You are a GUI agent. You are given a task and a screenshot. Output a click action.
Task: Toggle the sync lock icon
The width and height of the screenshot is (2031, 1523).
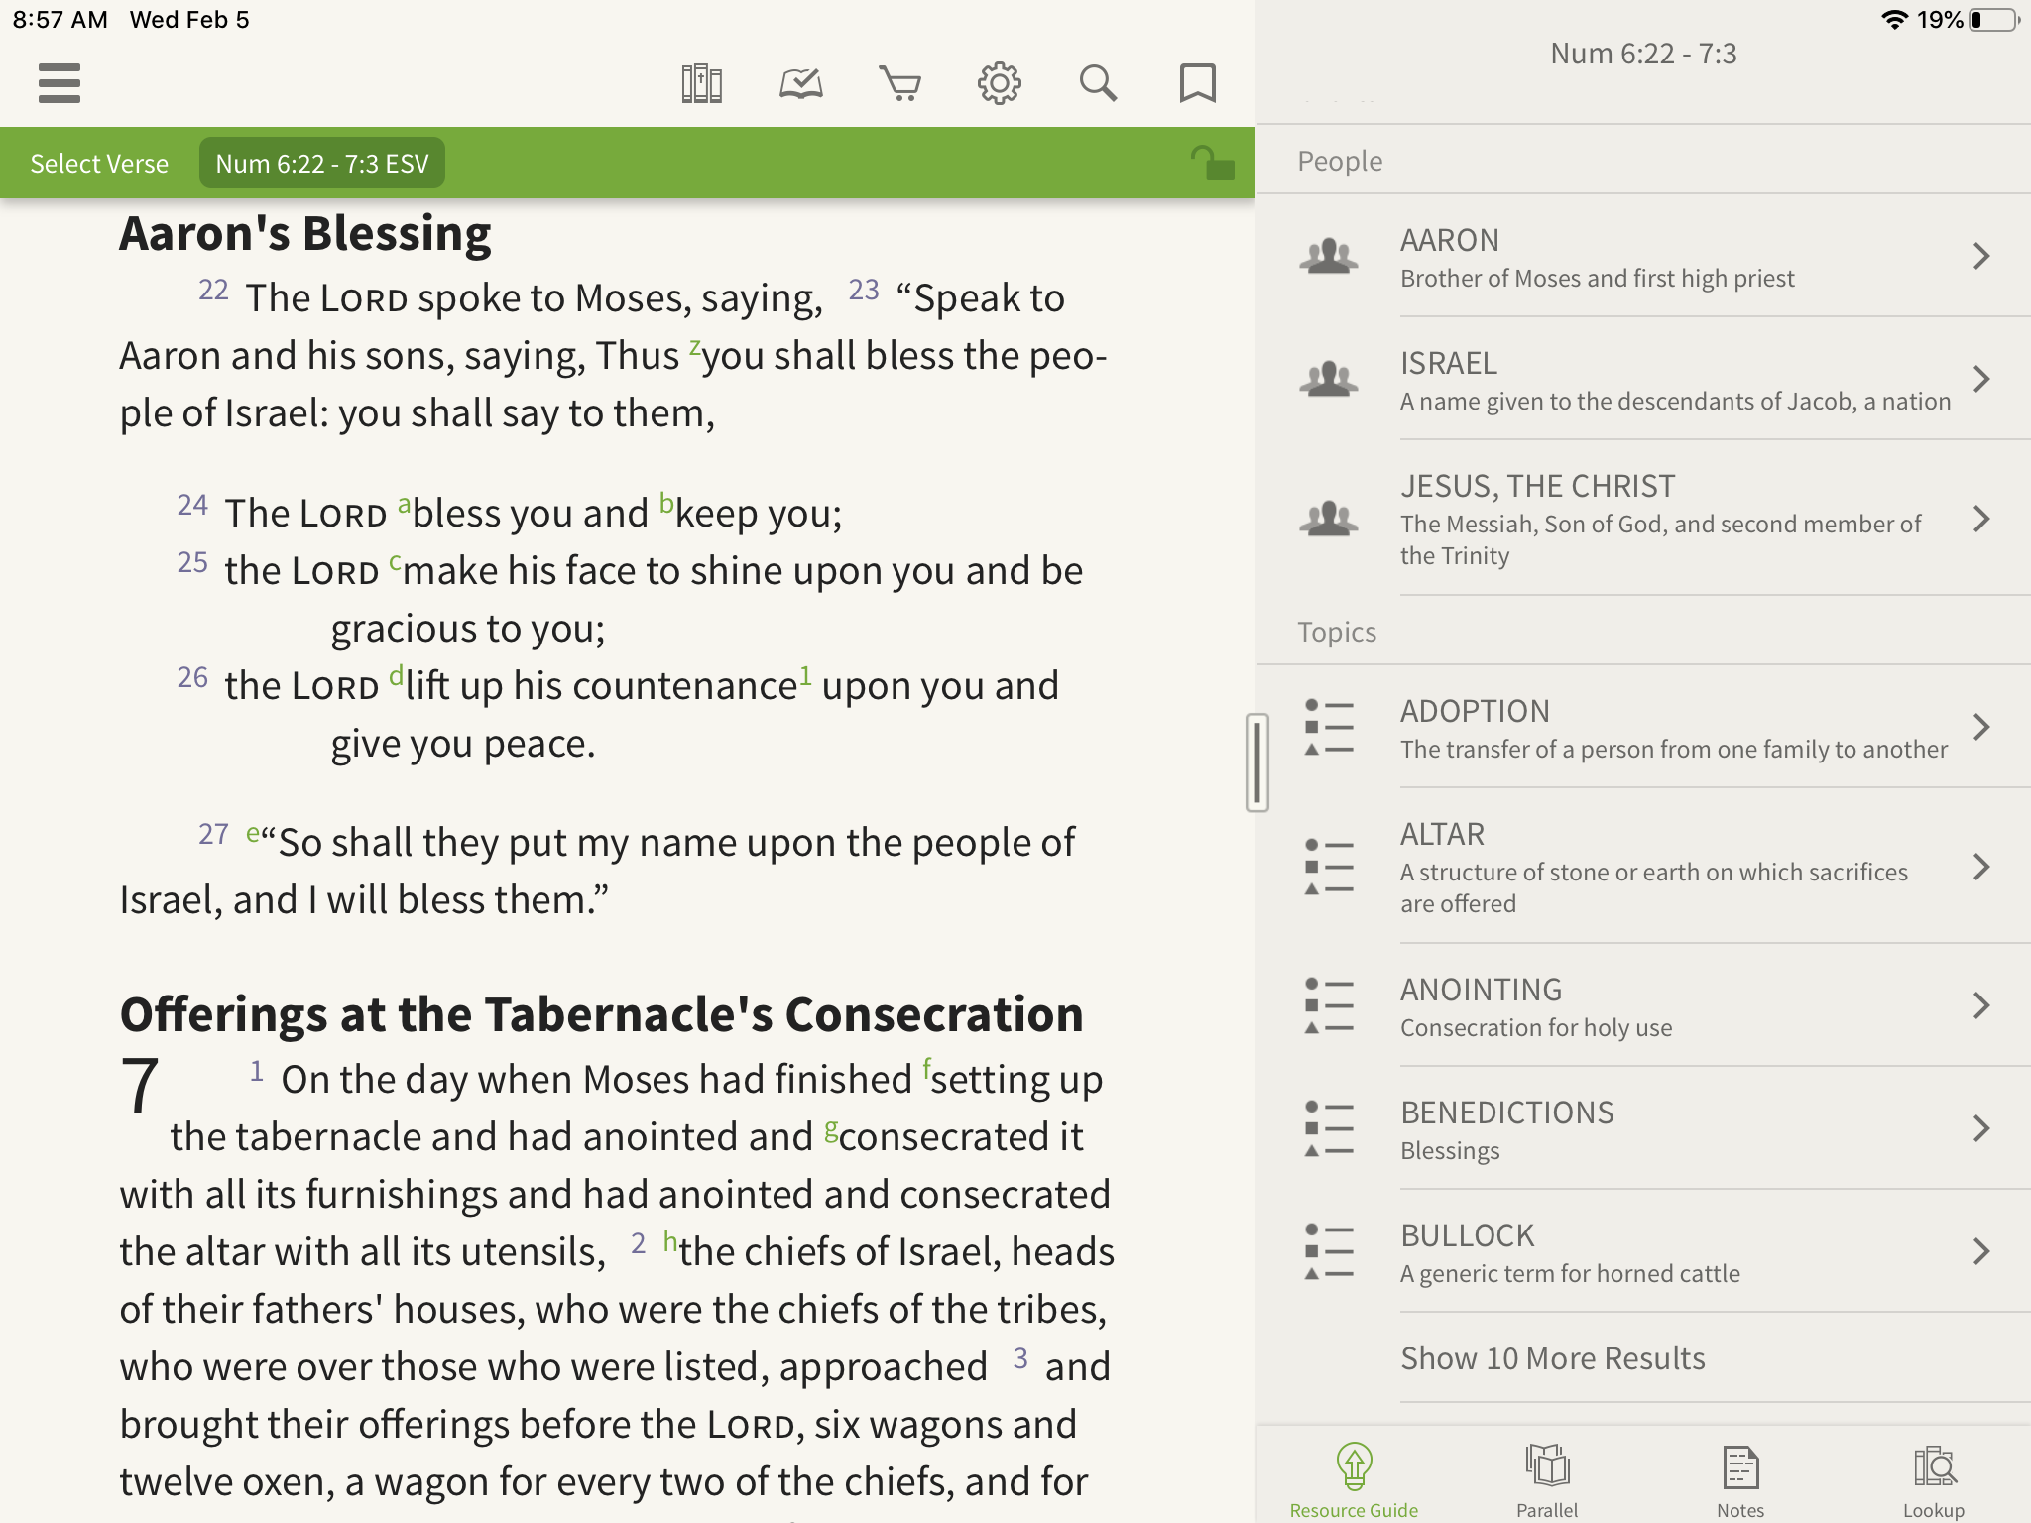[x=1212, y=164]
